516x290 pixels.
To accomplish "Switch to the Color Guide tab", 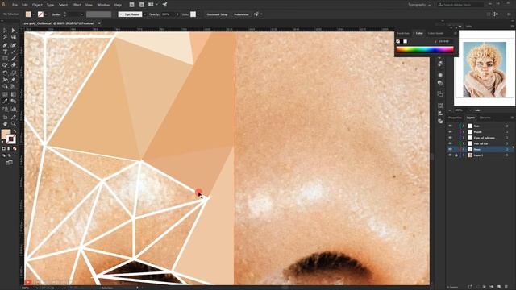I will tap(435, 33).
